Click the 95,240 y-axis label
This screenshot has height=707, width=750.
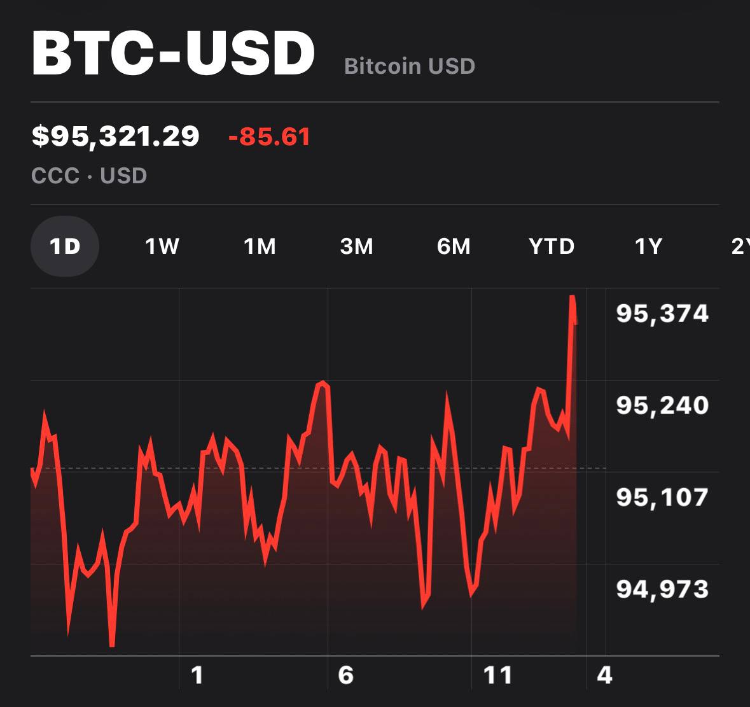tap(662, 405)
